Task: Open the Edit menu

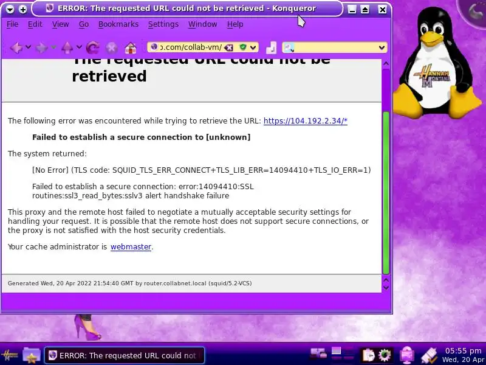Action: [35, 24]
